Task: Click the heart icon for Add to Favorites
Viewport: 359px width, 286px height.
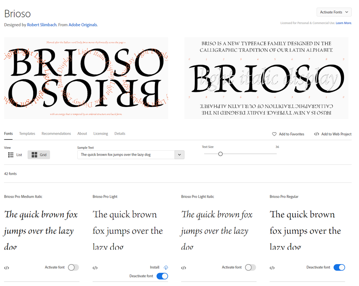Action: [274, 134]
